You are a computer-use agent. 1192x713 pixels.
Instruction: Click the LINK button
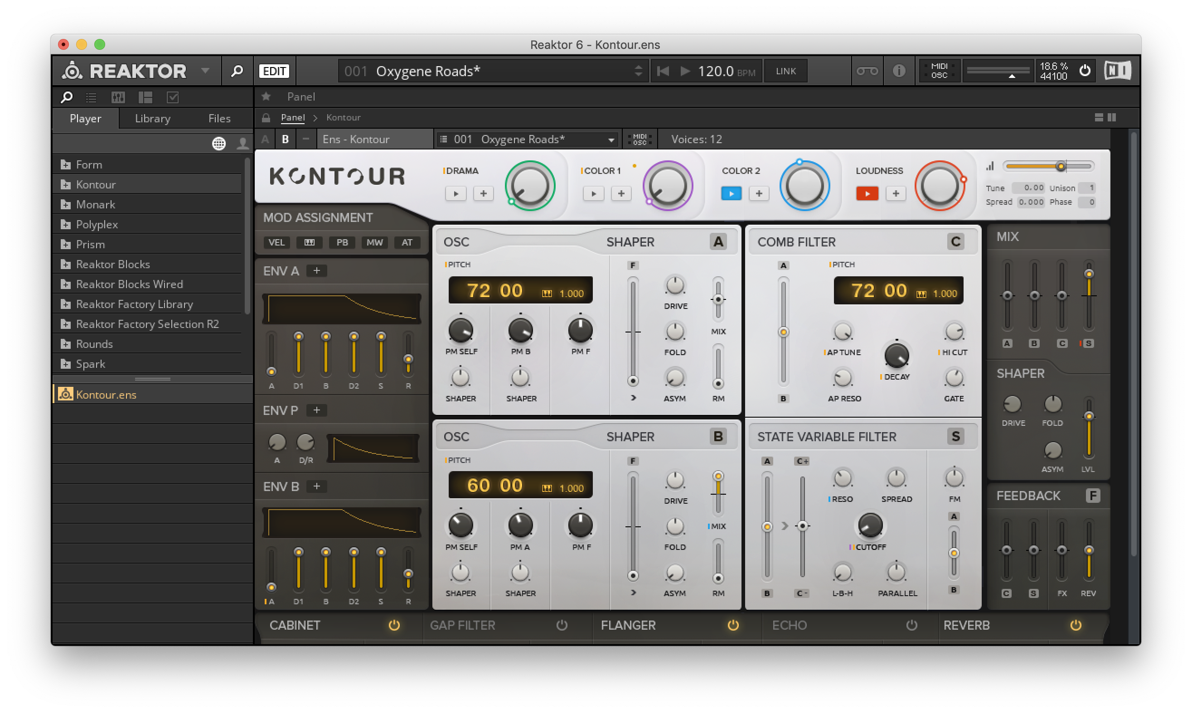[x=786, y=71]
